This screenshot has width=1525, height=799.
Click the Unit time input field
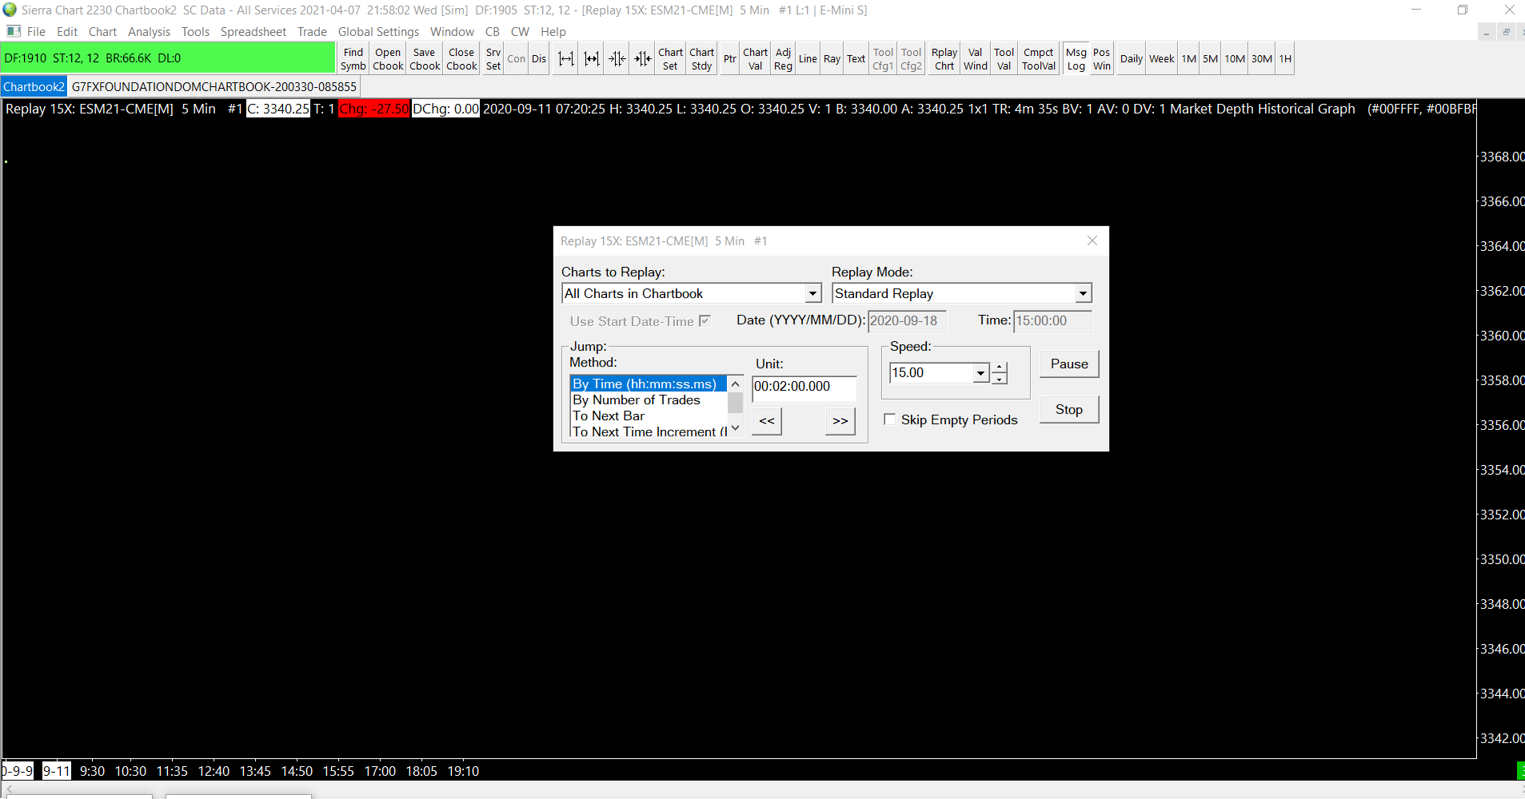(x=804, y=388)
